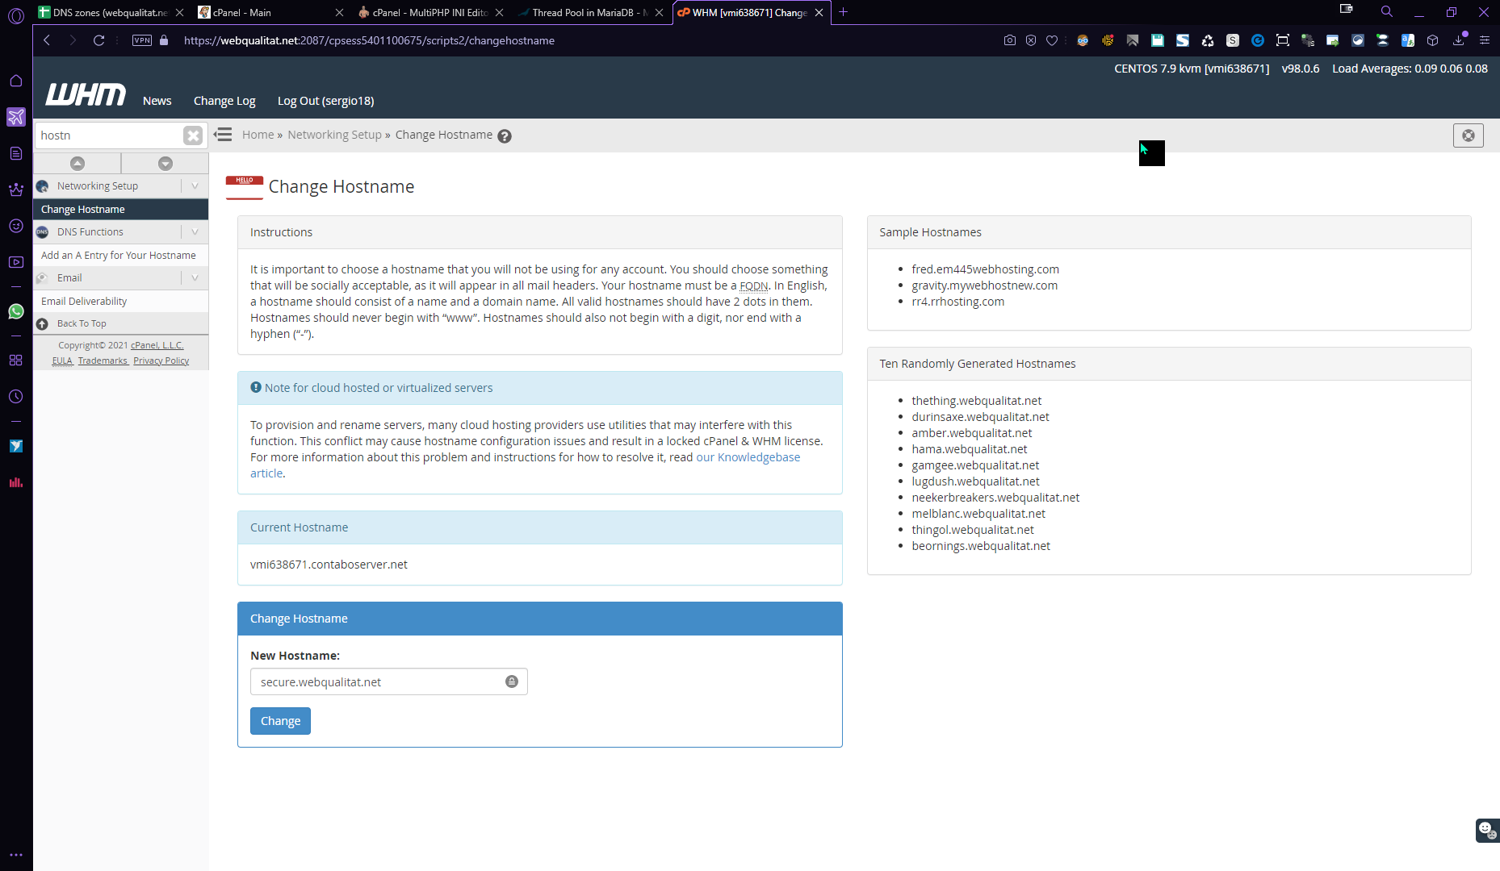Toggle the VPN badge in address bar
Screen dimensions: 1500x871
click(x=142, y=40)
